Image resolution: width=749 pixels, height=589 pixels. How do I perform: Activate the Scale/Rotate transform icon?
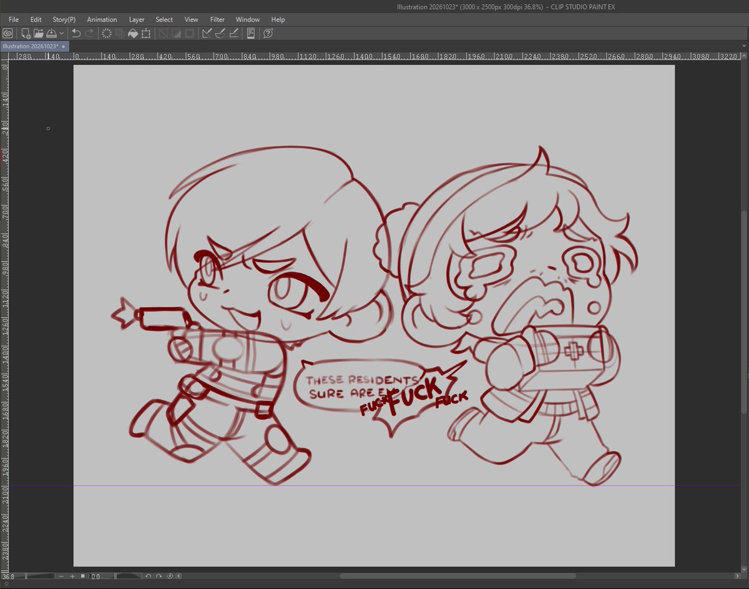point(146,33)
